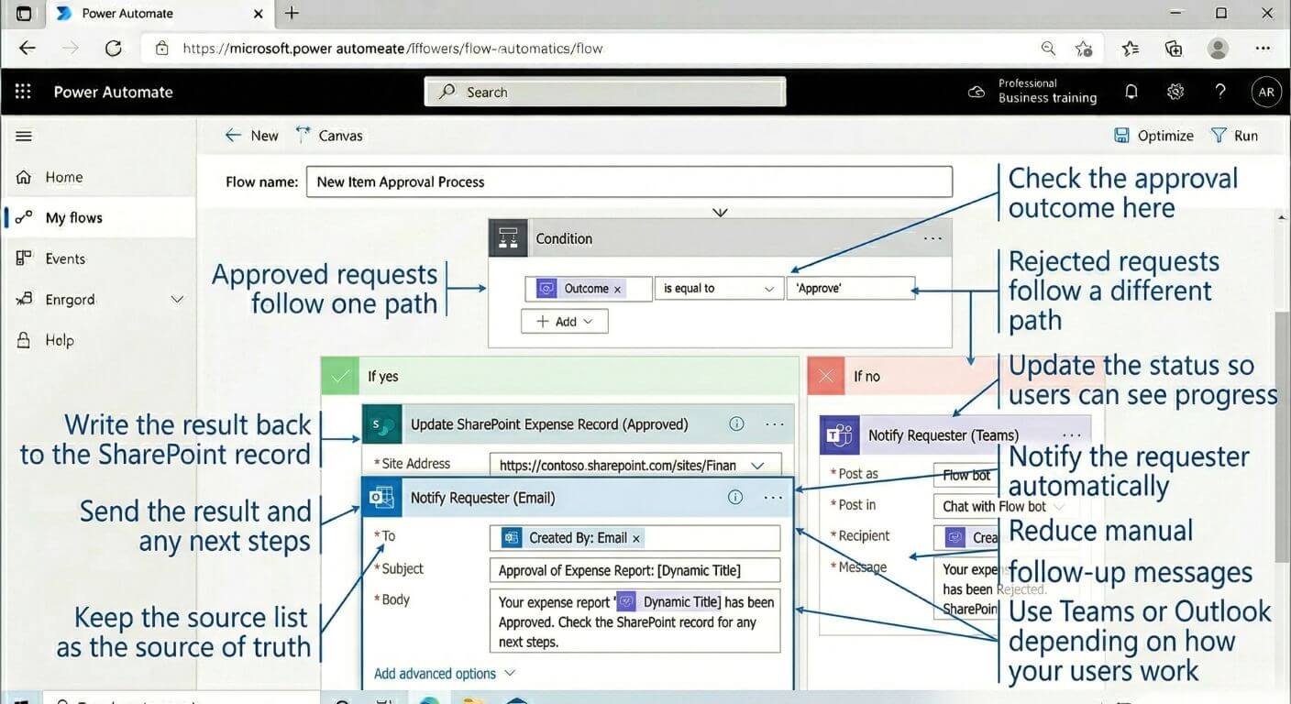1291x704 pixels.
Task: Click info icon on Update SharePoint action
Action: pos(735,424)
